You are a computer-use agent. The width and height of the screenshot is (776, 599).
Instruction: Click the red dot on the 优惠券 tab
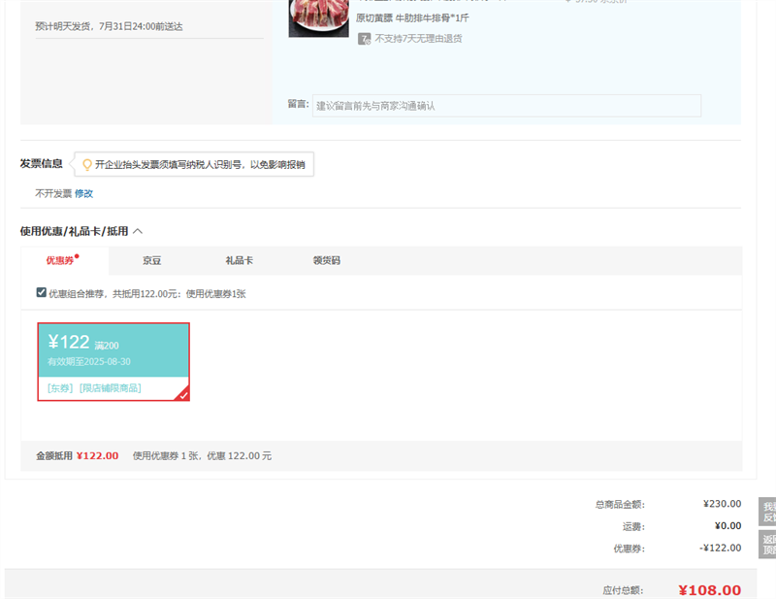tap(77, 256)
